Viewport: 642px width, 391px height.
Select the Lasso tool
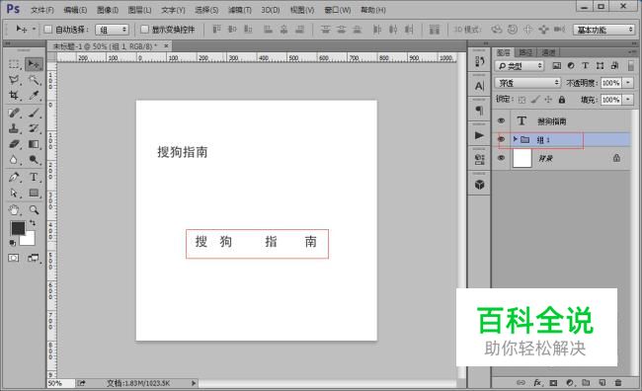pyautogui.click(x=15, y=80)
